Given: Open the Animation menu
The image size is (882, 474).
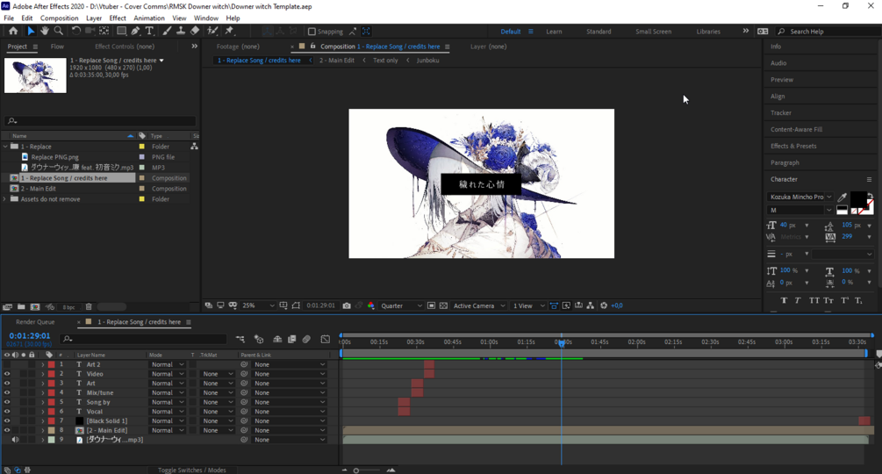Looking at the screenshot, I should [x=149, y=18].
